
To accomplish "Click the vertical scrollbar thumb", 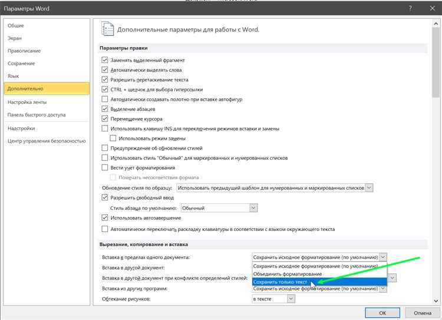I will [436, 62].
